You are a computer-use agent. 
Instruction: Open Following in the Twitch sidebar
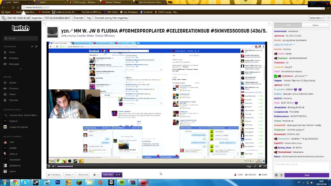(x=14, y=58)
